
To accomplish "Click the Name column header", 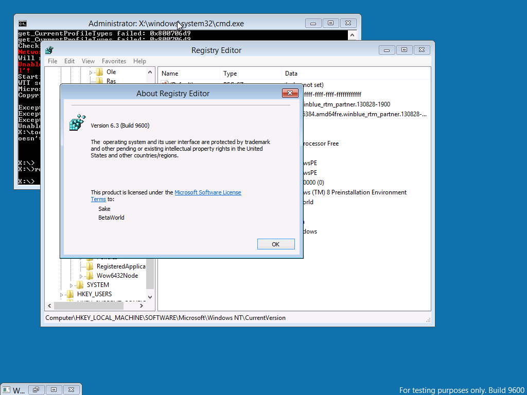I will pos(189,73).
